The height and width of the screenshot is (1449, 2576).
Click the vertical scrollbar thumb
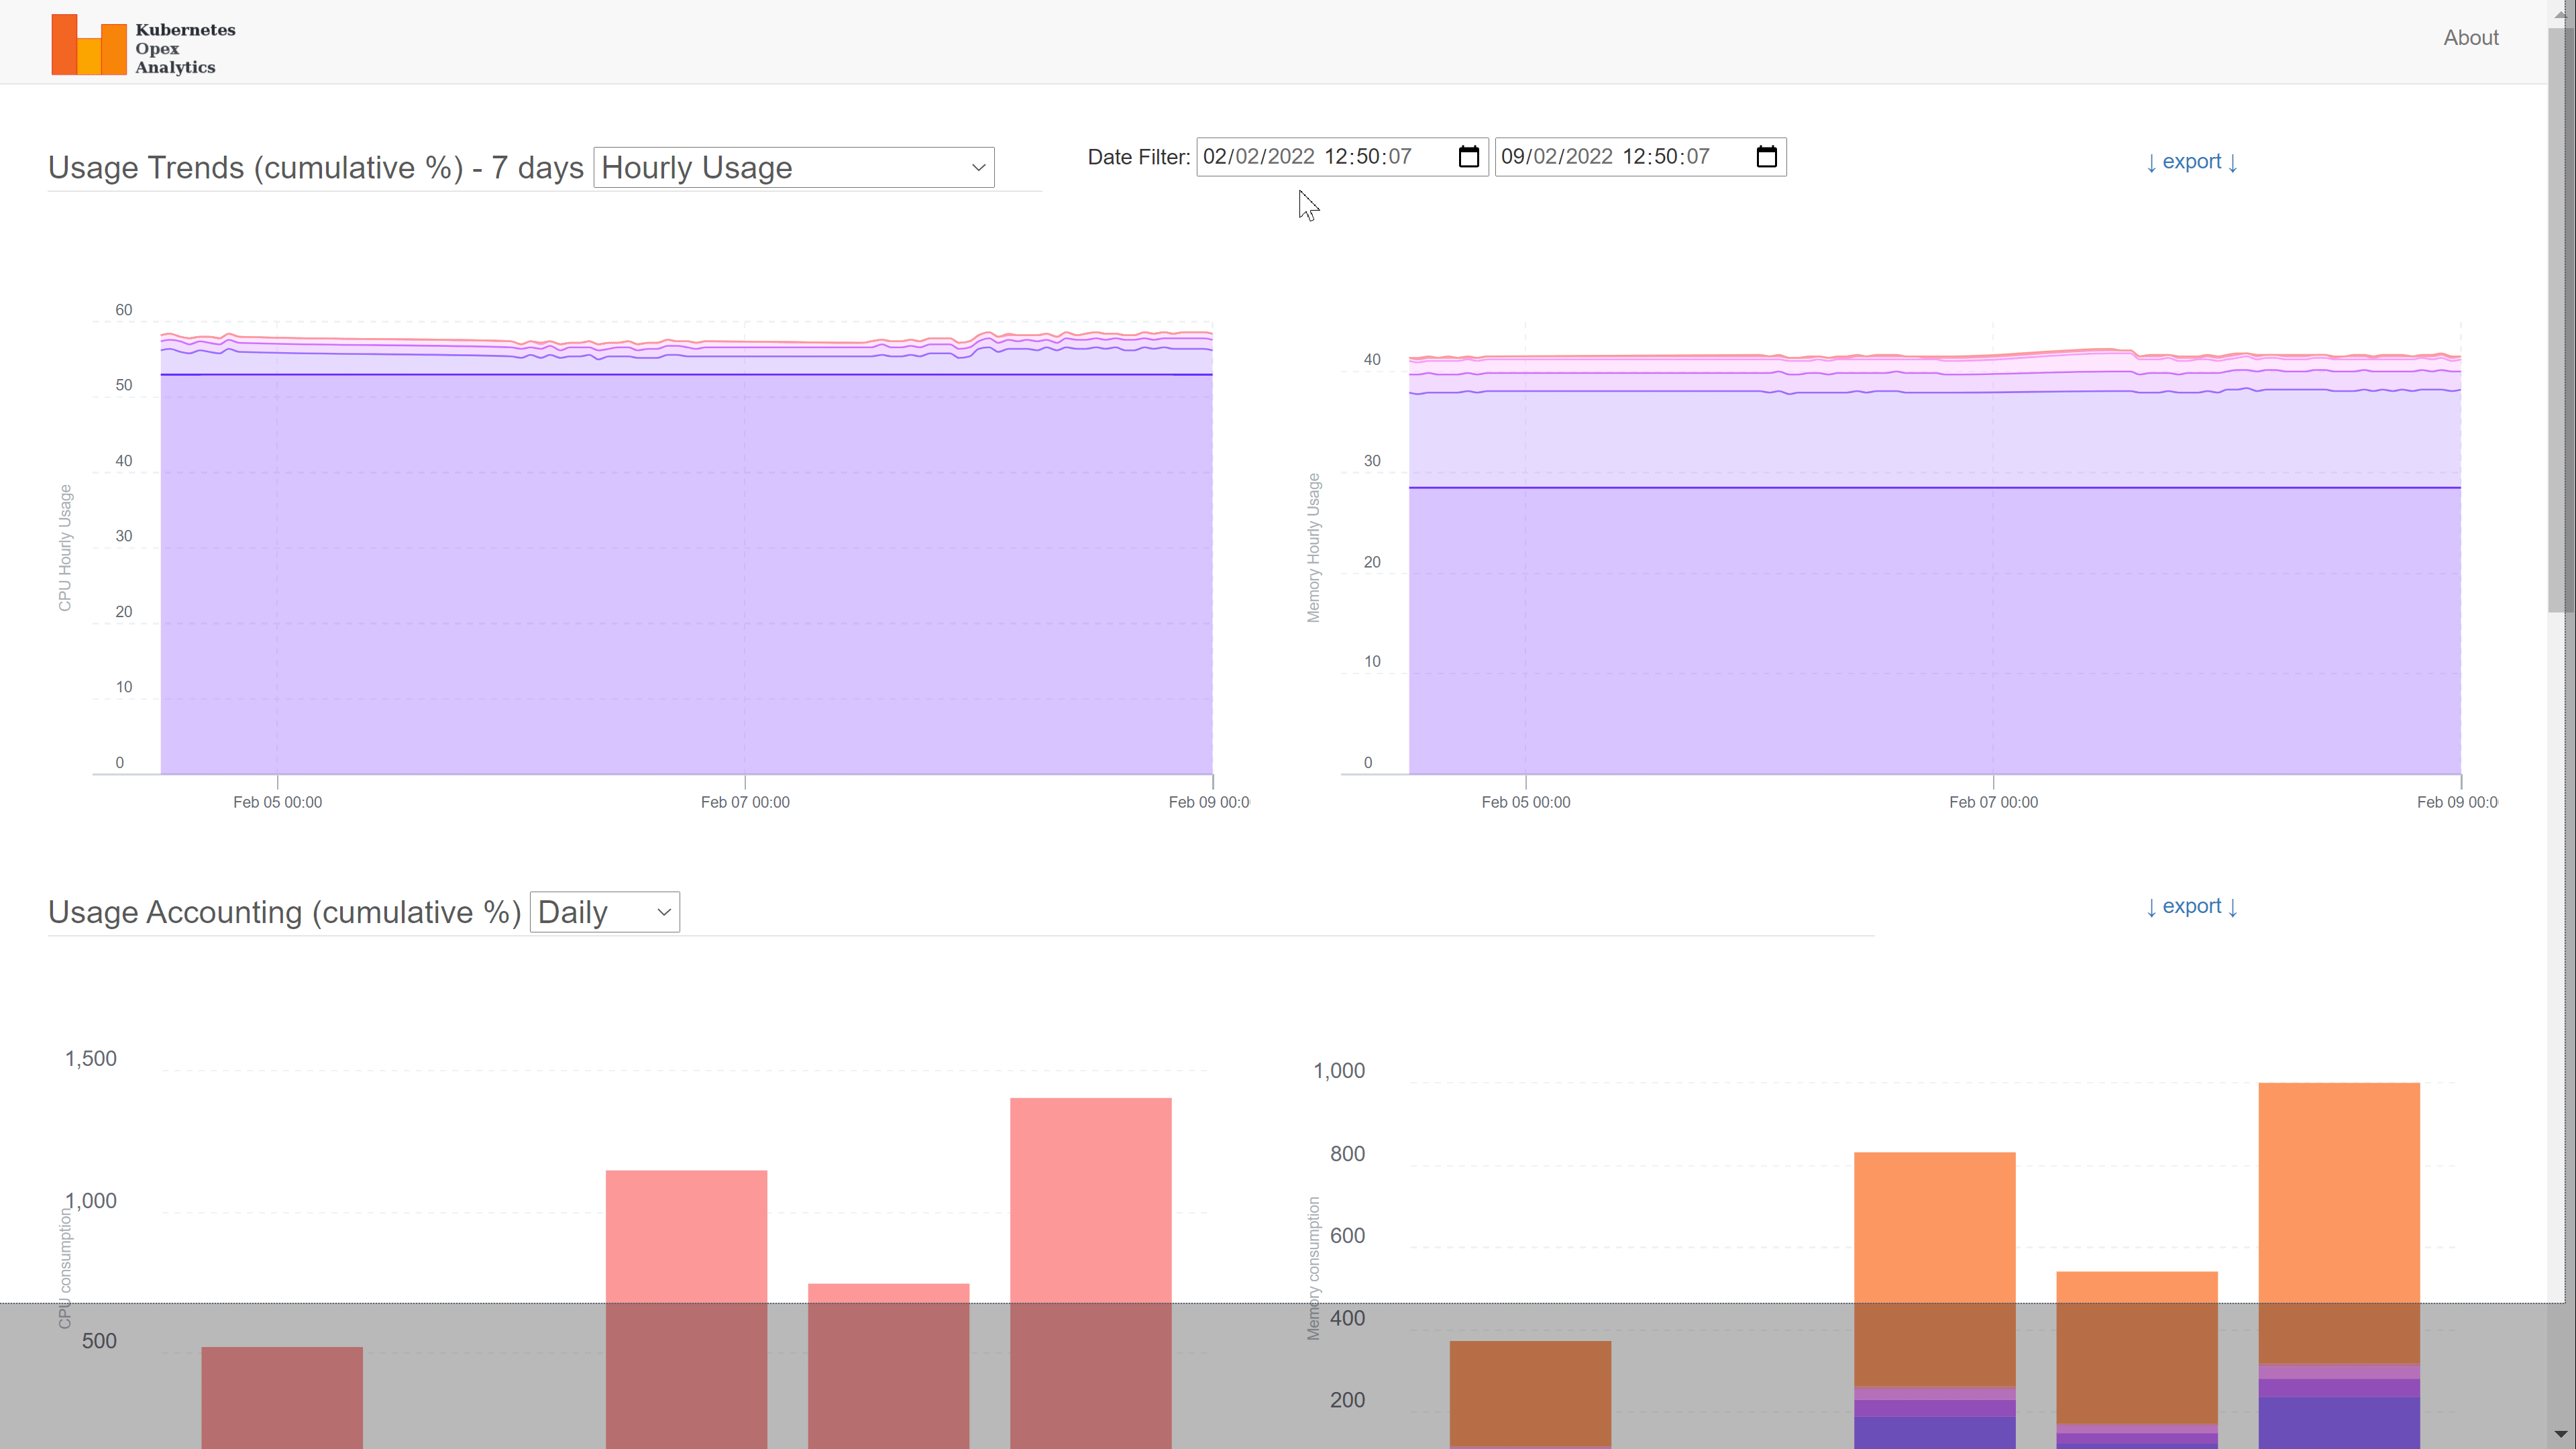(2560, 320)
